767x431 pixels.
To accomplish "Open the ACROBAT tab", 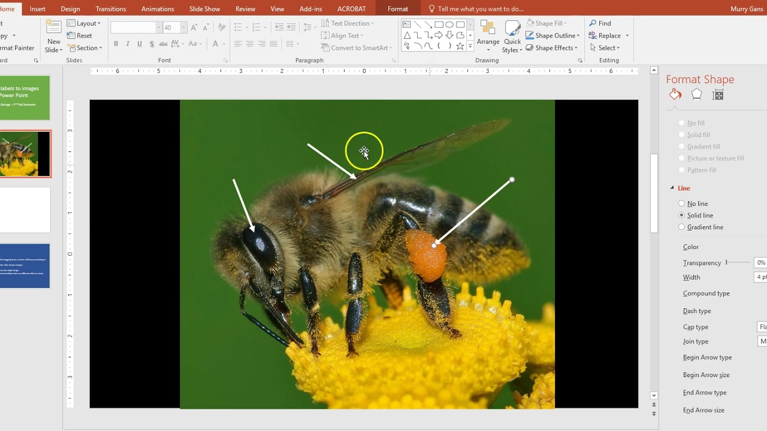I will click(351, 9).
